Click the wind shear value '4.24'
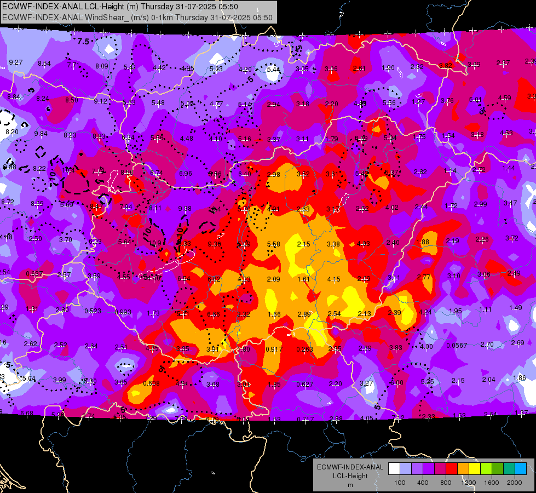Screen dimensions: 536x493 (x=425, y=312)
